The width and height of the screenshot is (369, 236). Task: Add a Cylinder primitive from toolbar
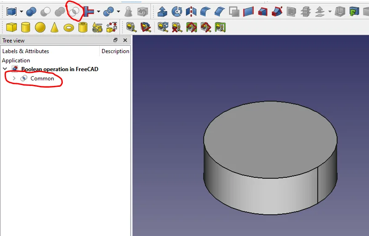click(26, 27)
